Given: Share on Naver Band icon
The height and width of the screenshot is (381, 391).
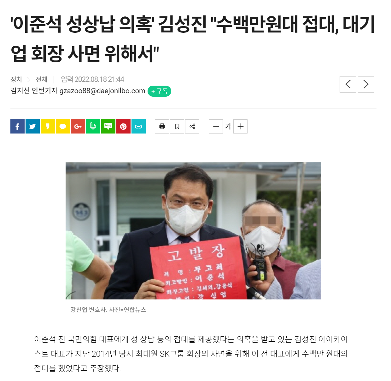Looking at the screenshot, I should coord(93,127).
